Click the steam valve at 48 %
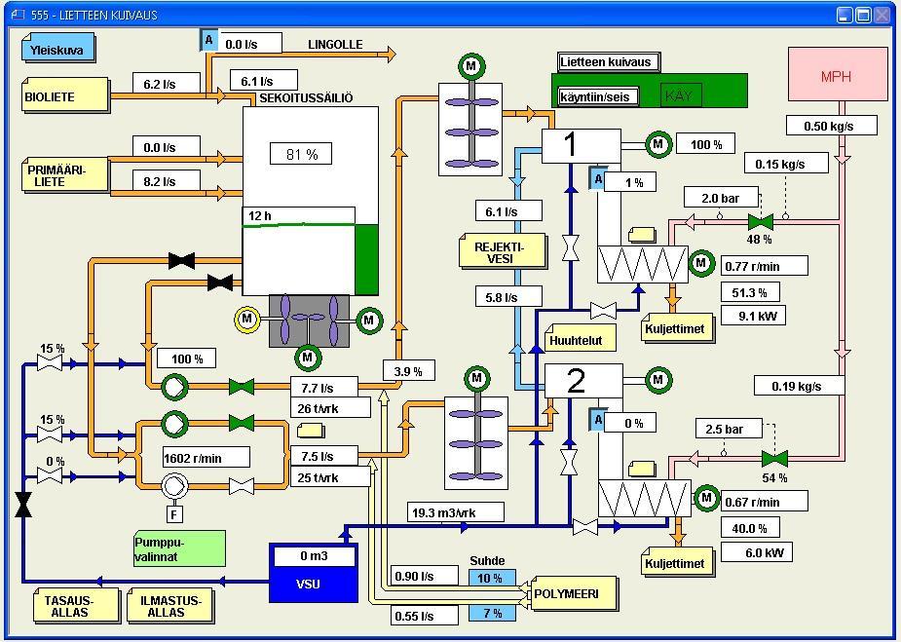The width and height of the screenshot is (901, 642). pyautogui.click(x=760, y=221)
